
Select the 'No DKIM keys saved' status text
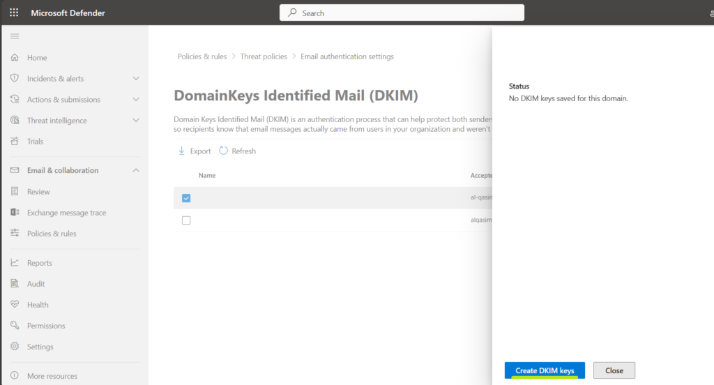[568, 98]
